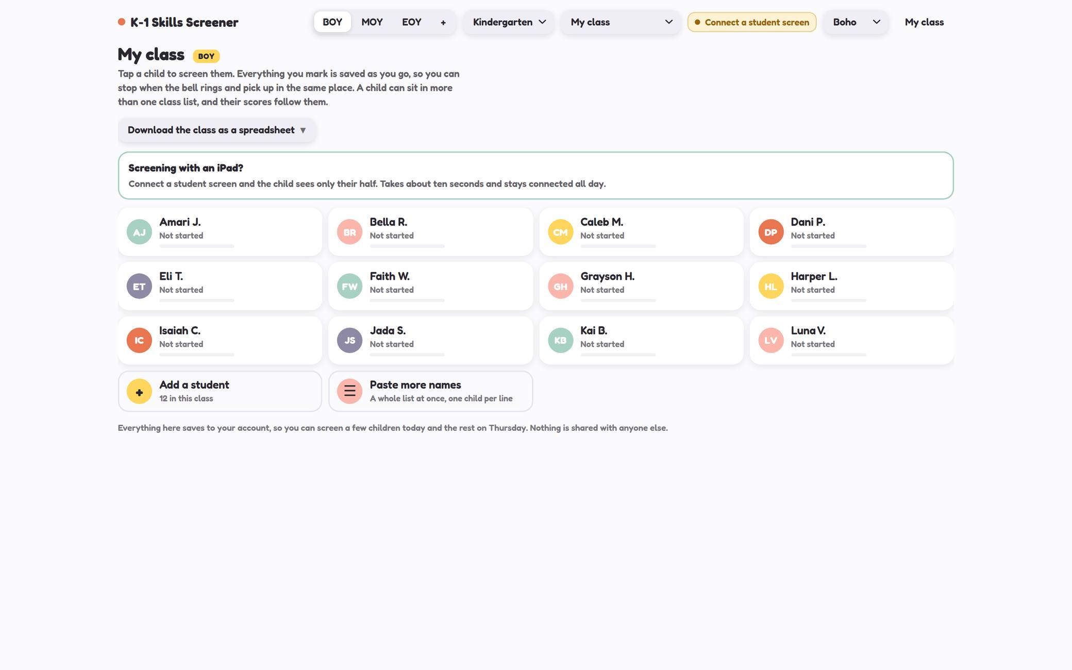Click the name text Bella R.
This screenshot has width=1072, height=670.
388,222
